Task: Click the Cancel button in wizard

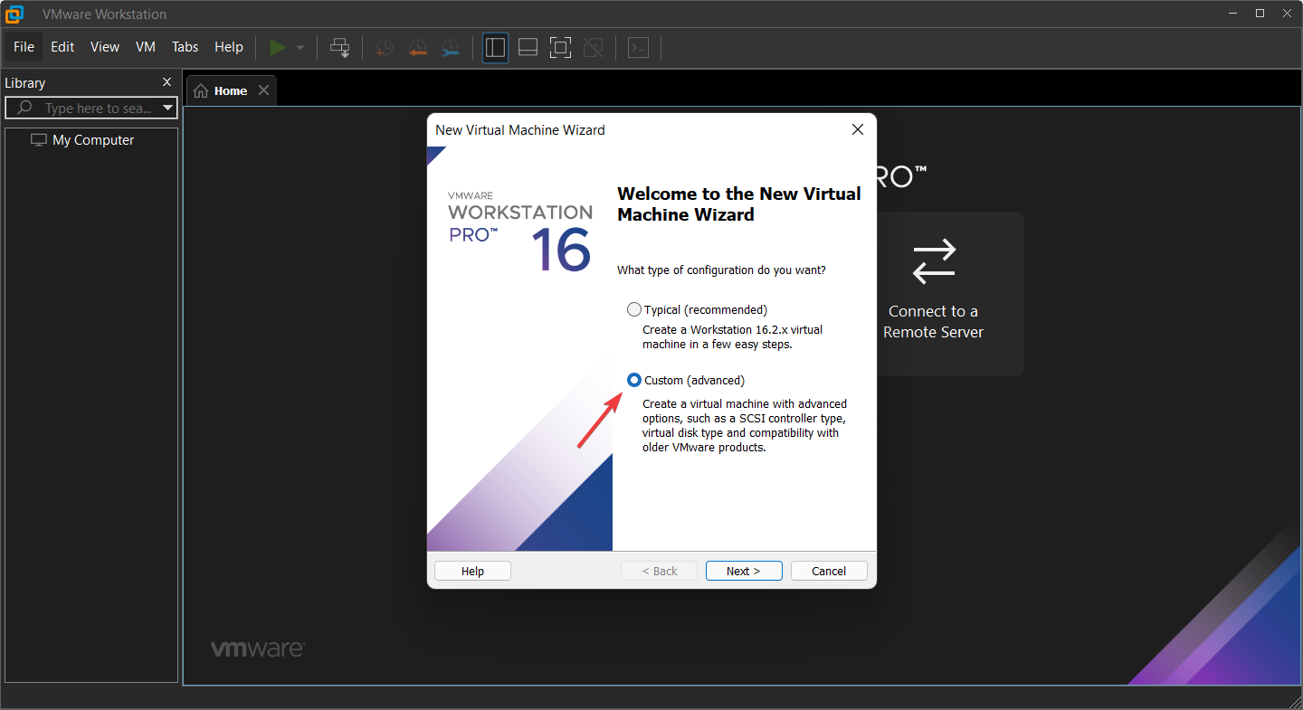Action: pyautogui.click(x=829, y=571)
